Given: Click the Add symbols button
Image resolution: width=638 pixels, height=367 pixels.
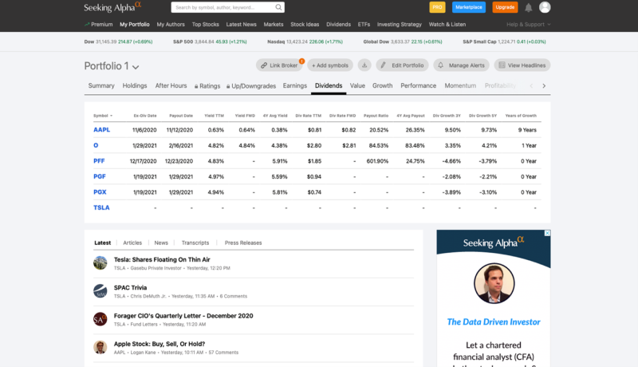Looking at the screenshot, I should tap(330, 65).
